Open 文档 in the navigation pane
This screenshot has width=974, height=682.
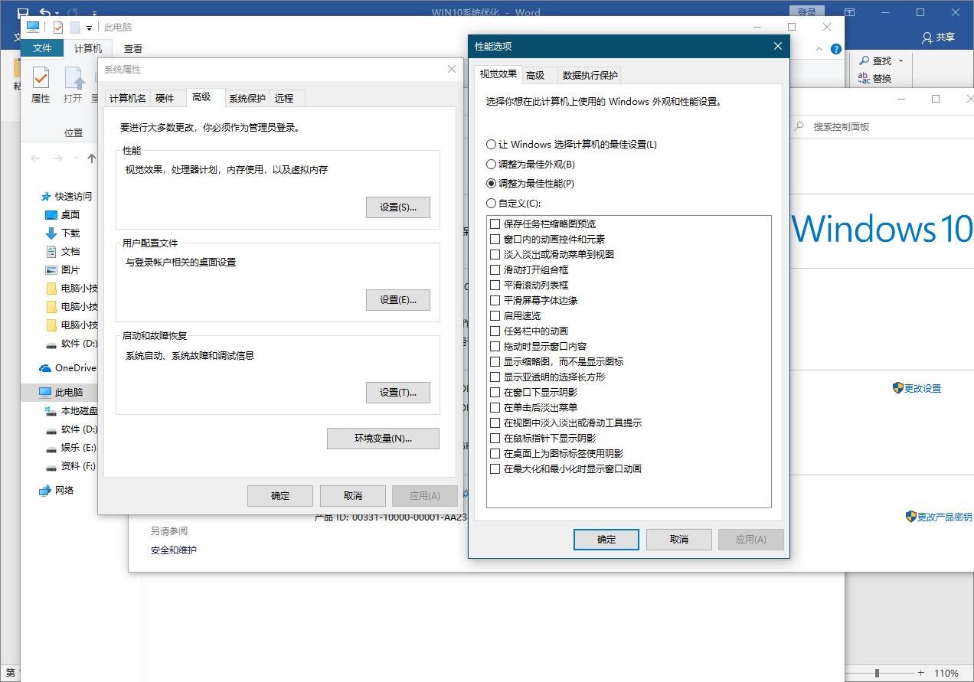(70, 252)
